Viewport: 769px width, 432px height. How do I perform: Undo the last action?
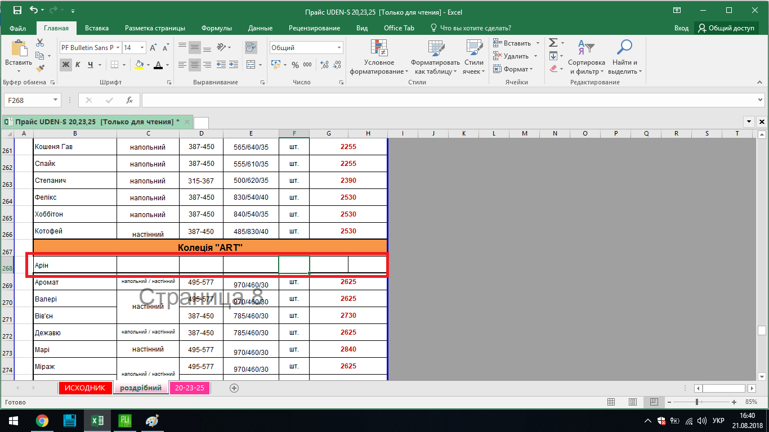(34, 11)
